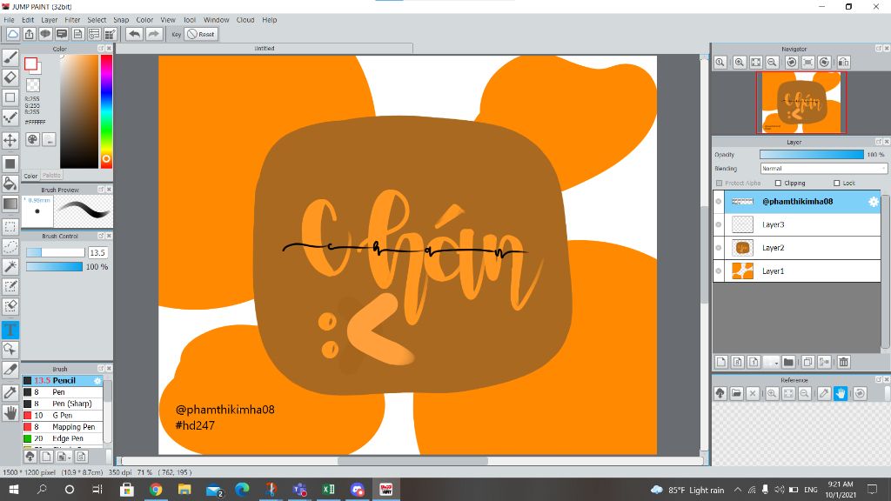Open the File menu
891x501 pixels.
coord(9,20)
